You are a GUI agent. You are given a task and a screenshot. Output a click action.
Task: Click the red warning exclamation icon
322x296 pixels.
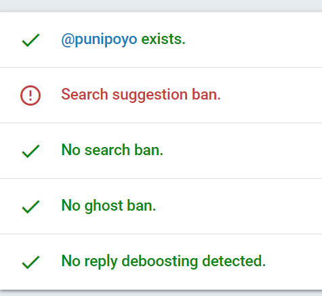coord(31,96)
